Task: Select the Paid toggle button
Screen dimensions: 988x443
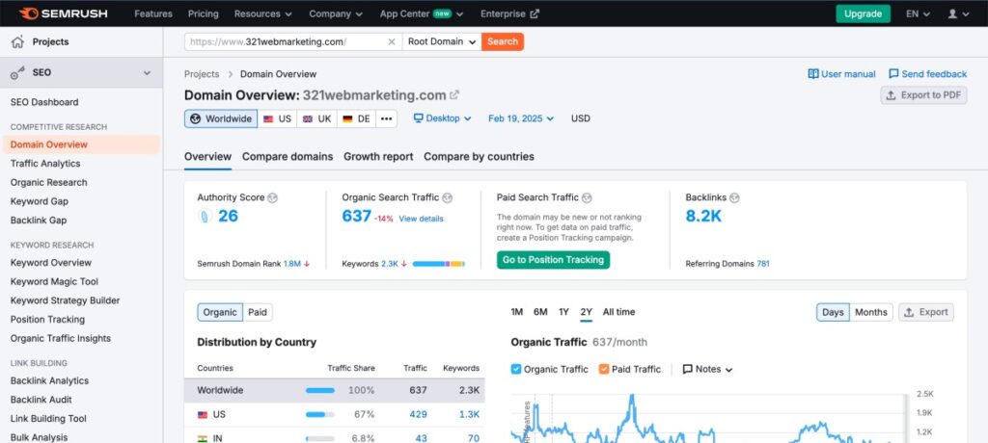Action: pyautogui.click(x=257, y=312)
